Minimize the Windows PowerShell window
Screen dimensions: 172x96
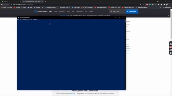click(x=116, y=17)
